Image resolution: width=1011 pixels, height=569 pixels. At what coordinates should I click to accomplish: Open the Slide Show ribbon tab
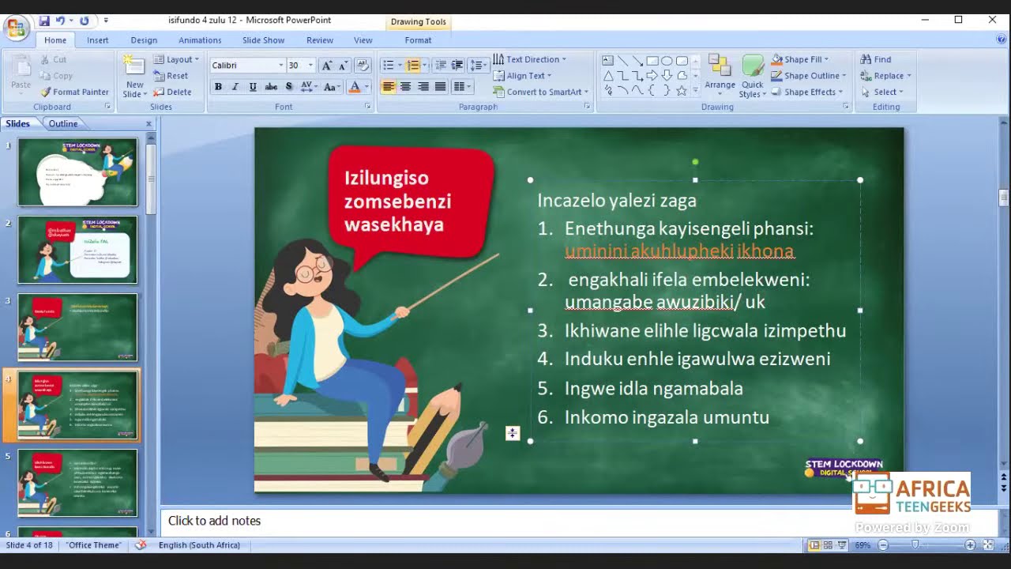pos(263,40)
